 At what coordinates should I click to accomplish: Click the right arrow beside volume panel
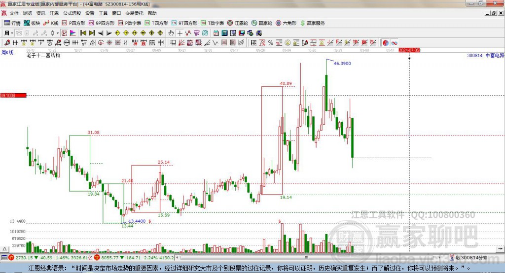(x=500, y=249)
